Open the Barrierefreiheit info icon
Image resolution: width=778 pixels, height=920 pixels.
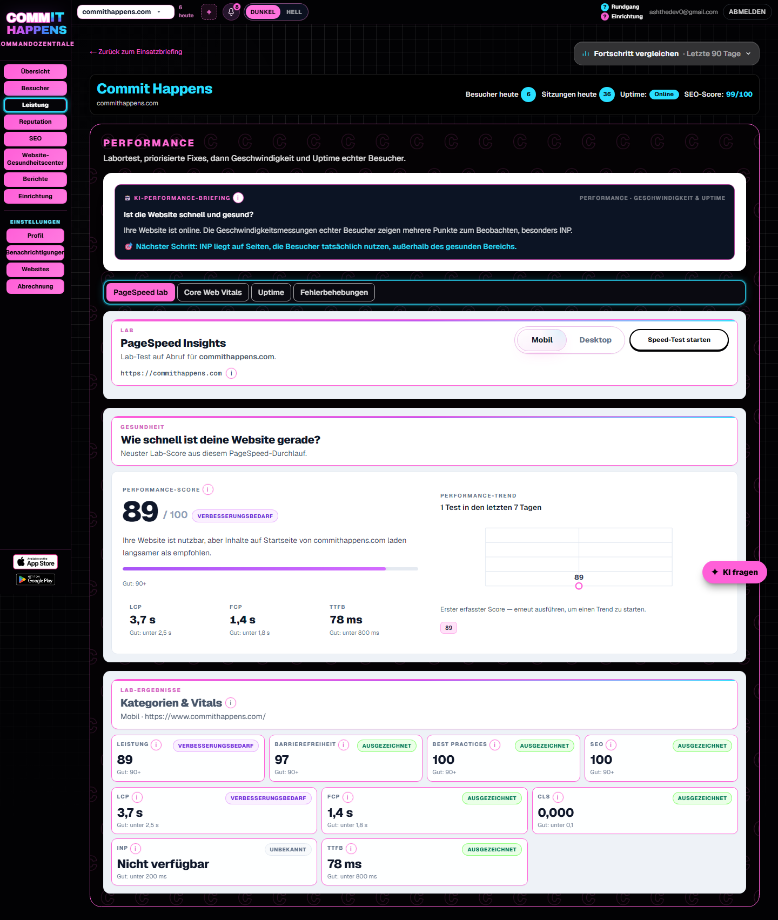[x=344, y=745]
